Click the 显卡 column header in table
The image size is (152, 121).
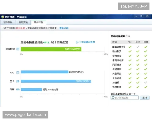pos(138,42)
